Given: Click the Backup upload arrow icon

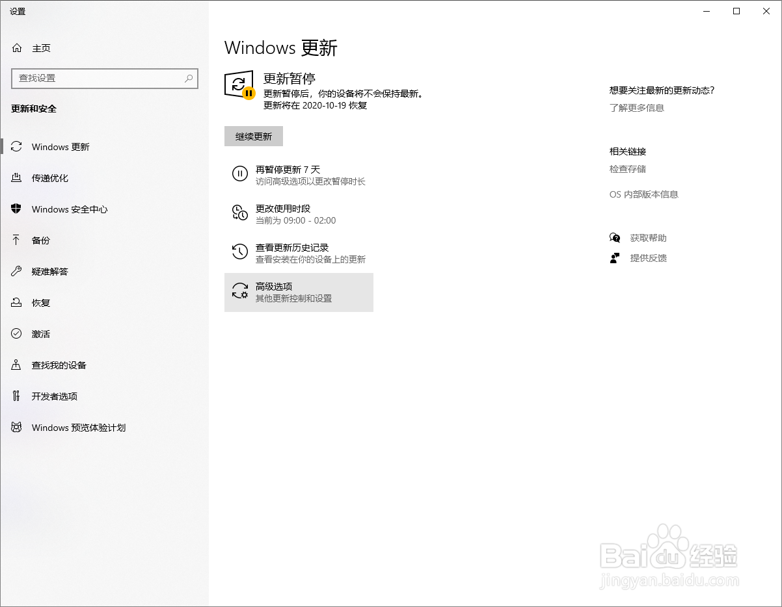Looking at the screenshot, I should click(x=17, y=240).
